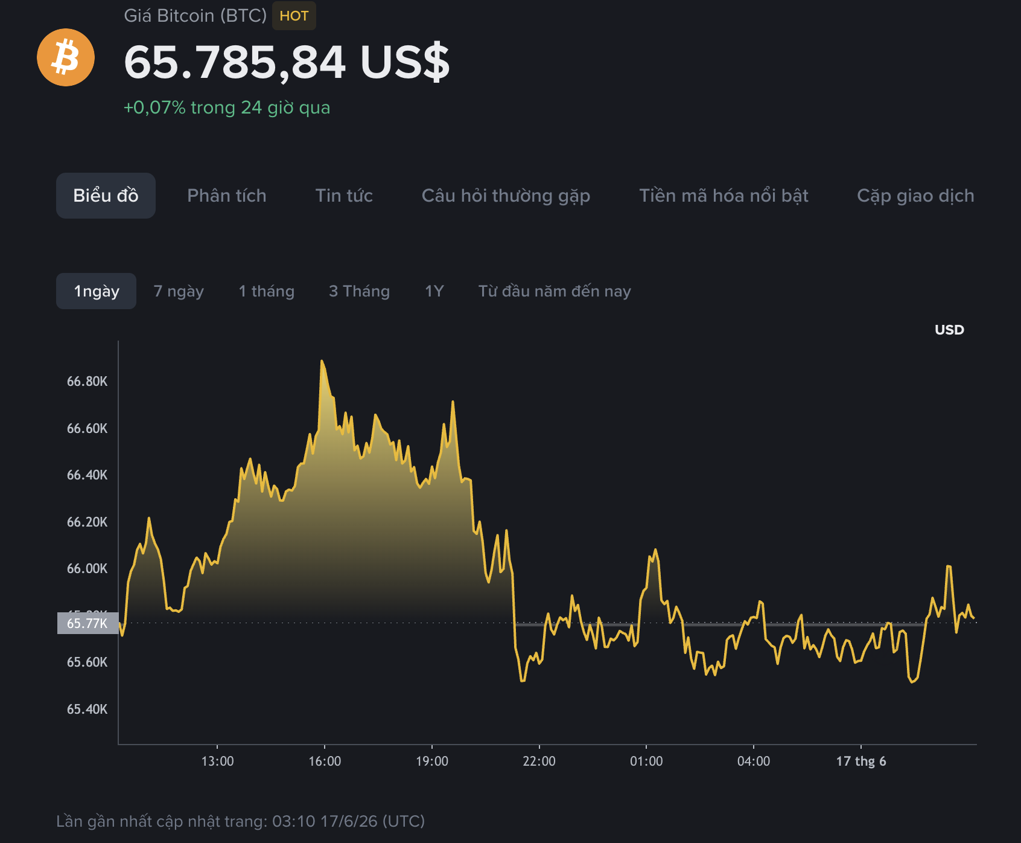
Task: Click the last page update timestamp text
Action: pyautogui.click(x=241, y=821)
